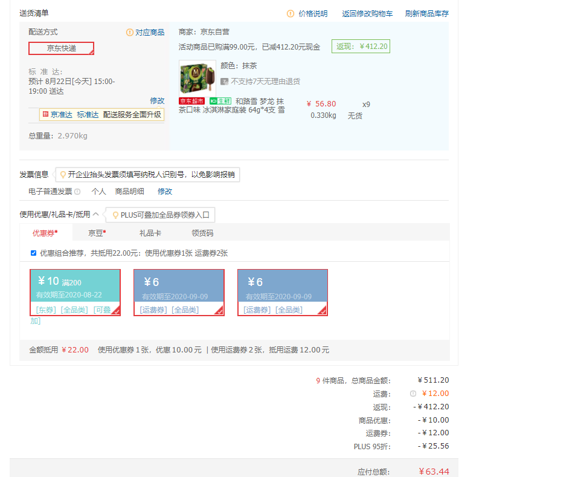
Task: Click the 金额抵用 ¥22.00 amount
Action: 75,349
